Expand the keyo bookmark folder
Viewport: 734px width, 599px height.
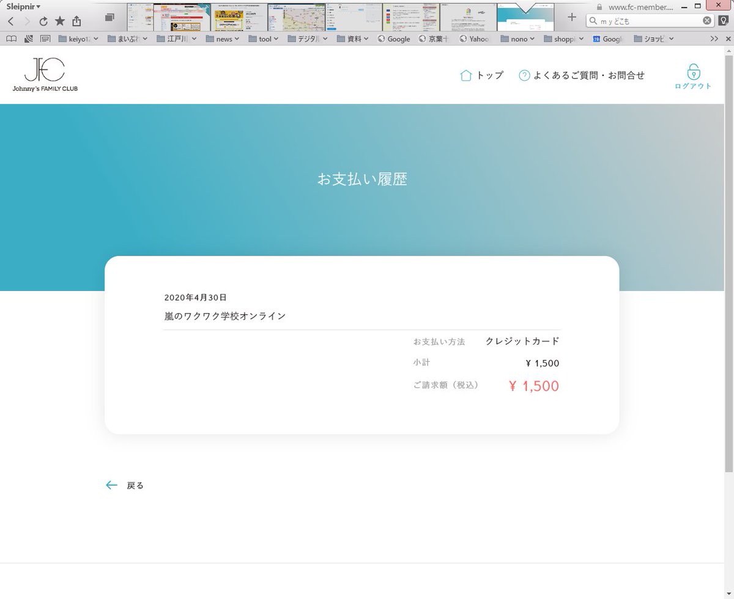click(x=78, y=39)
